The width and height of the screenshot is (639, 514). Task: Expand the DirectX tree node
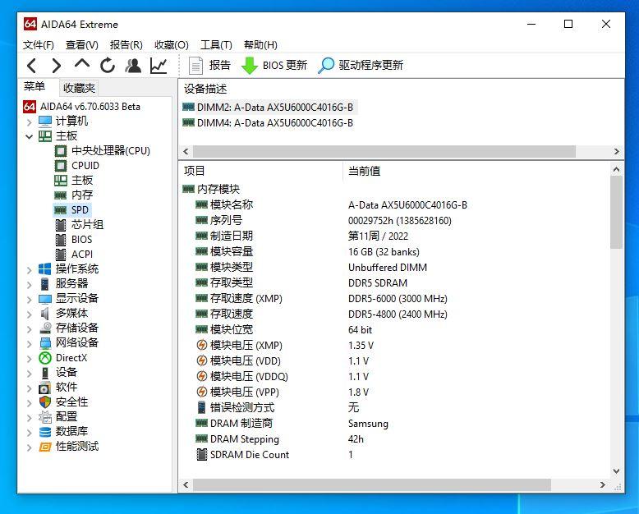(x=29, y=359)
